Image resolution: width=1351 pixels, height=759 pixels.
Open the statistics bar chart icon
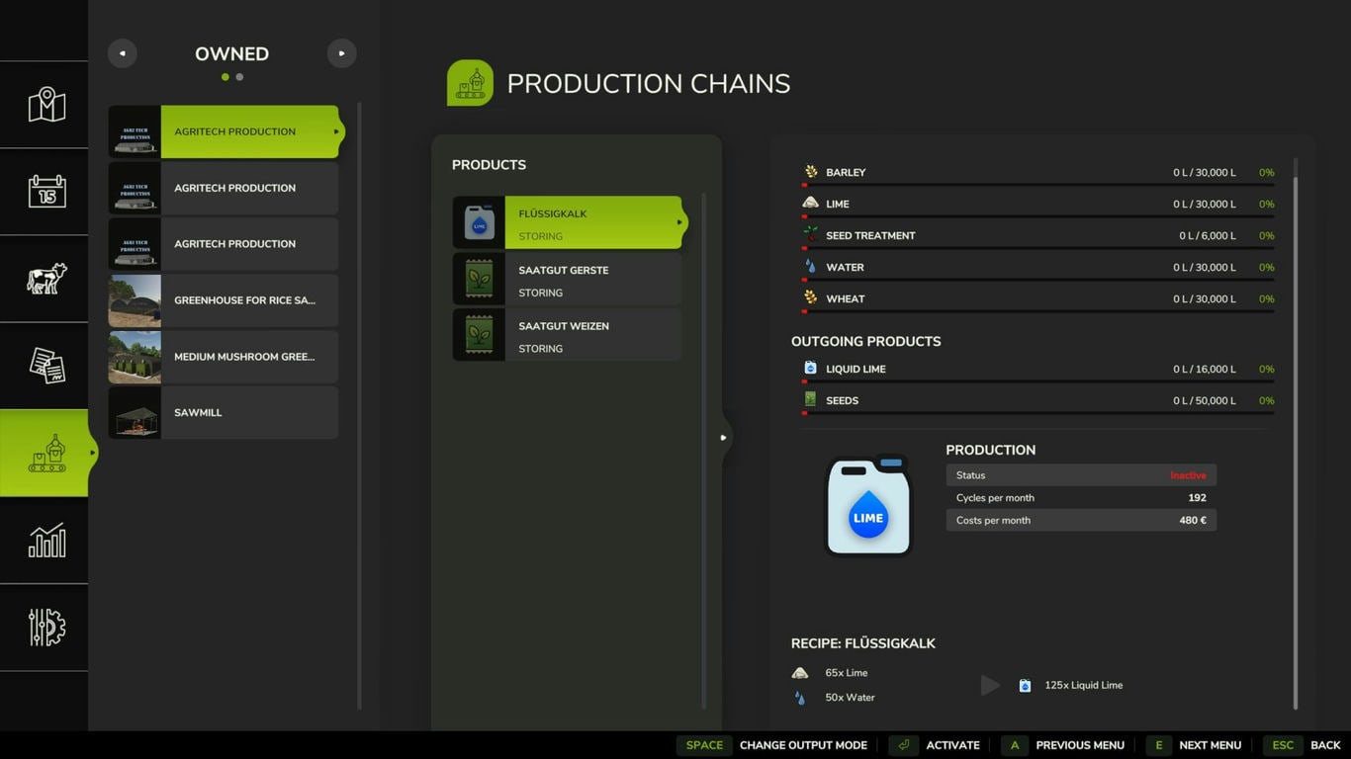pos(46,540)
